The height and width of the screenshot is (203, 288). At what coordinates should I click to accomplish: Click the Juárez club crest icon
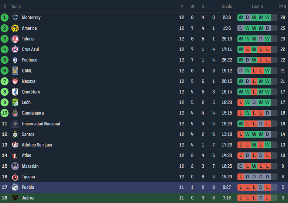pos(15,198)
